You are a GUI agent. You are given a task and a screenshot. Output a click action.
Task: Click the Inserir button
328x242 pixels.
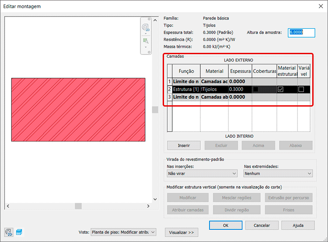point(184,145)
